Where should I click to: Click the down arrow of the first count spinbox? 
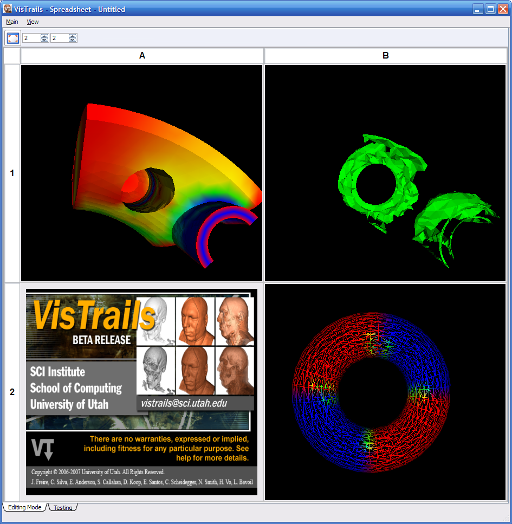pos(44,40)
